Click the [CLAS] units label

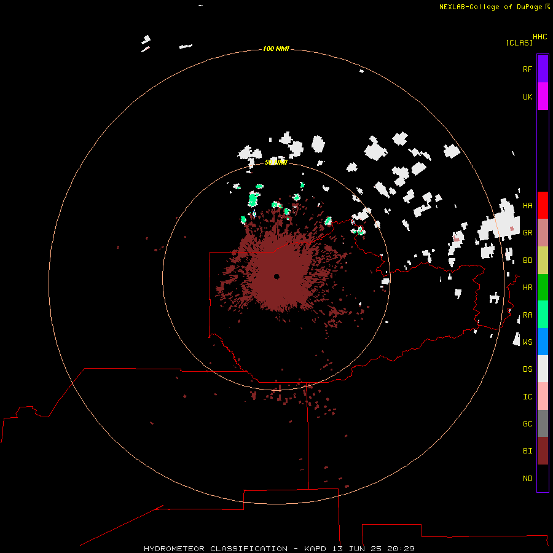[x=519, y=43]
